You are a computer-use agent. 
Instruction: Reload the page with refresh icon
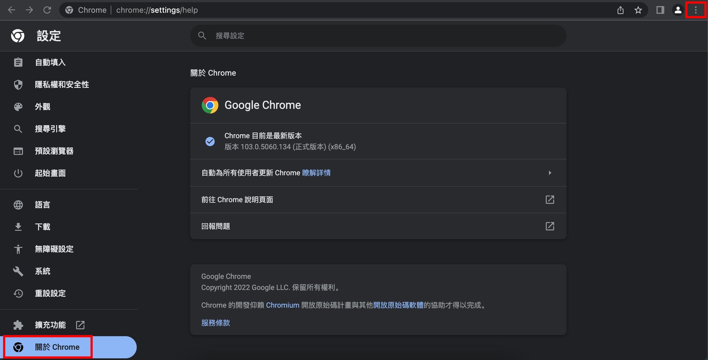(x=47, y=10)
